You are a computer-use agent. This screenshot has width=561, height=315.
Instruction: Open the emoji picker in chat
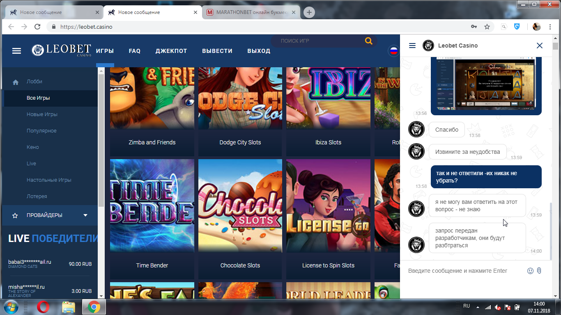click(x=530, y=271)
